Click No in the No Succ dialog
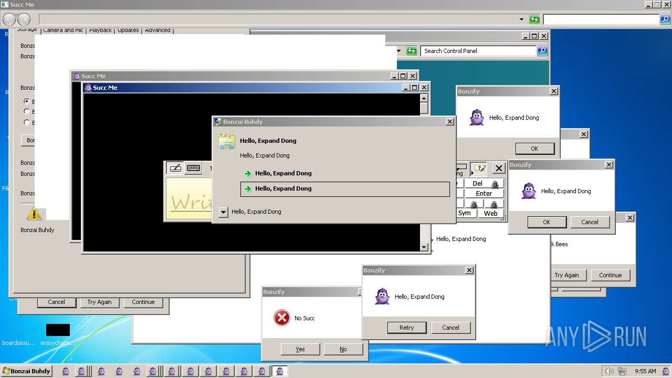Screen dimensions: 672x378 pos(343,349)
